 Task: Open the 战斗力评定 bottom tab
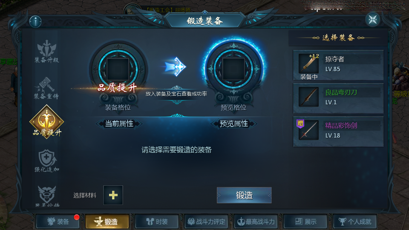pos(206,221)
